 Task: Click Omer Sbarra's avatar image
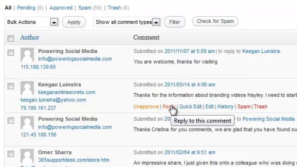pos(27,156)
